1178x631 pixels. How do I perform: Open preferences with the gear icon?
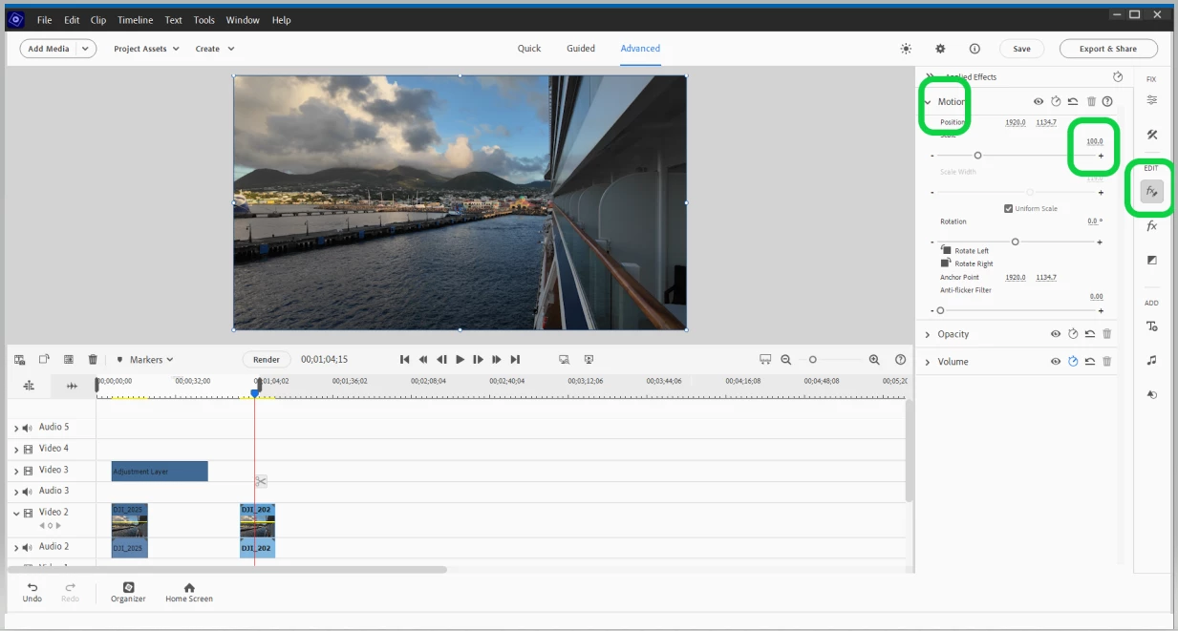[x=940, y=49]
